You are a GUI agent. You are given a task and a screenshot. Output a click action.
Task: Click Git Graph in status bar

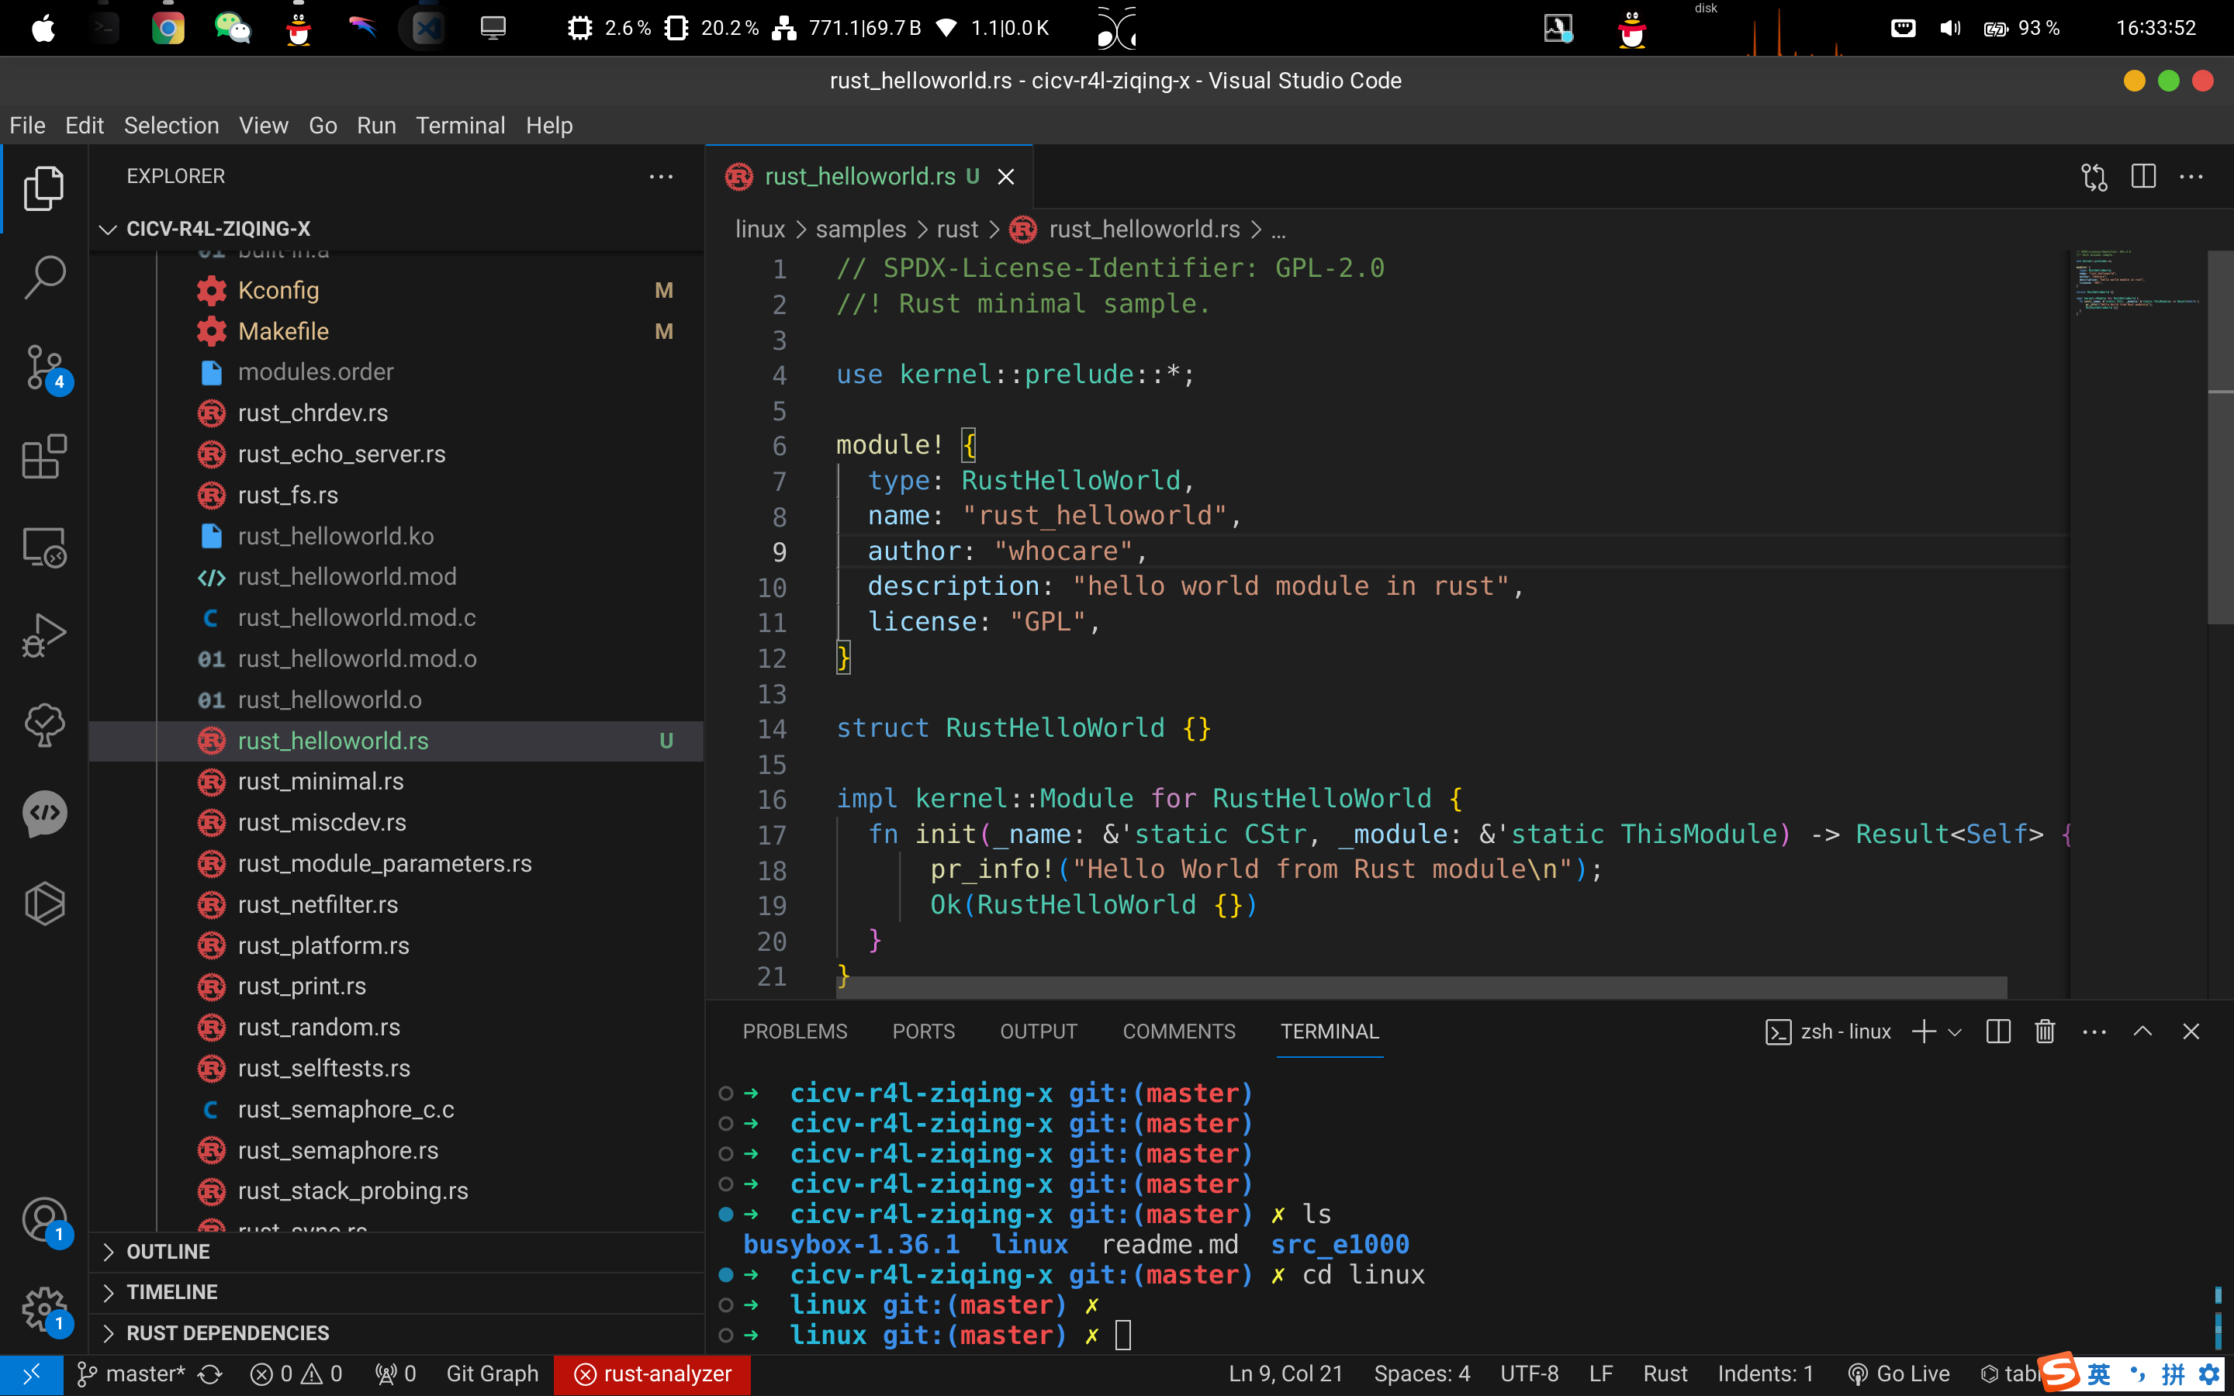[492, 1374]
